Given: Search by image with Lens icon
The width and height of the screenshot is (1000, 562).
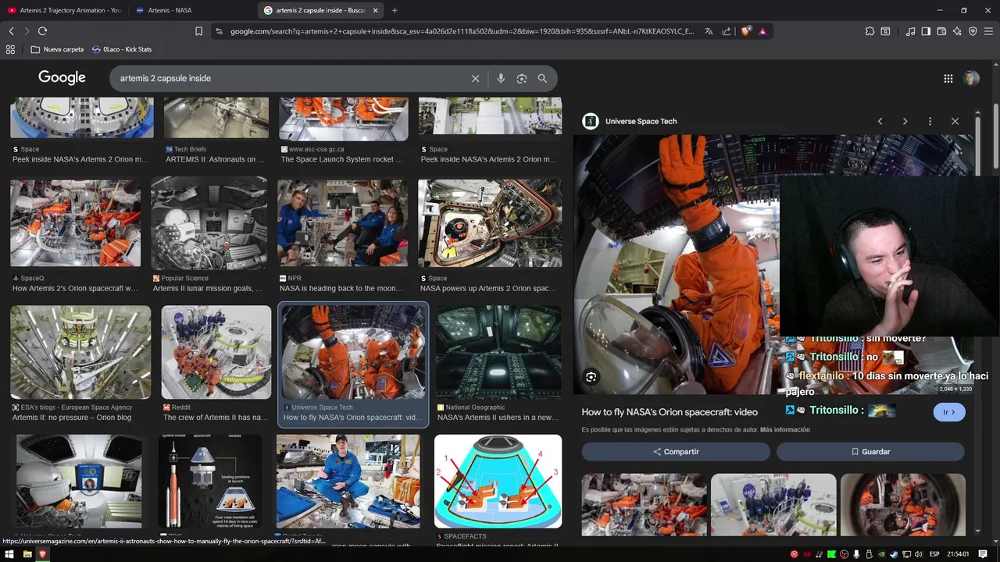Looking at the screenshot, I should pyautogui.click(x=522, y=78).
